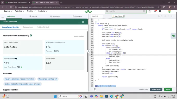Open the hamburger sidebar menu
Viewport: 177px width, 99px height.
(3, 18)
